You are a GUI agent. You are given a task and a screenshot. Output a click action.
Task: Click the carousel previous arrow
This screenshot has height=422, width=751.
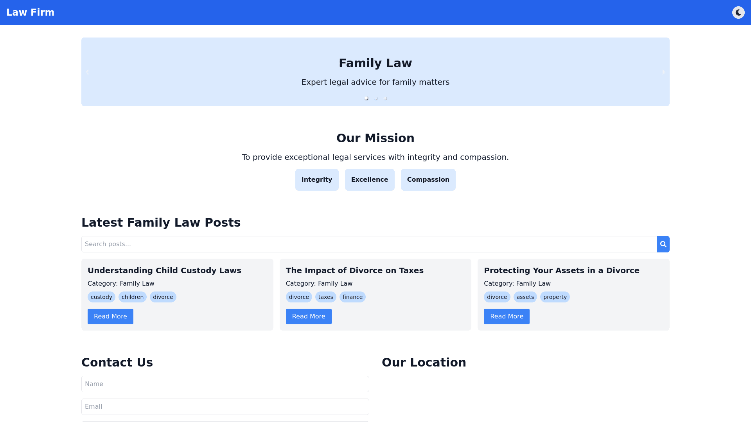(87, 72)
